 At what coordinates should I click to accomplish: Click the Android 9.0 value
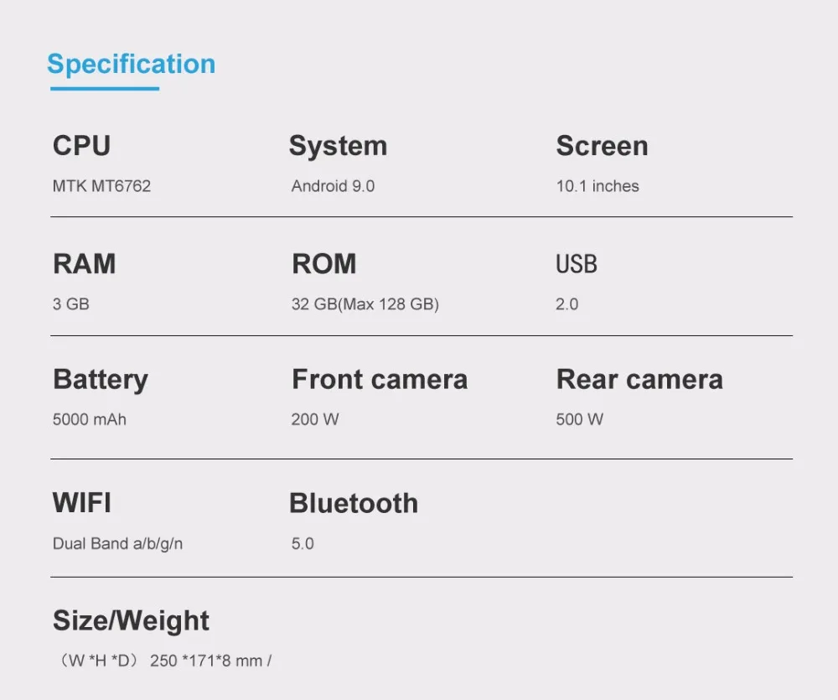pos(333,186)
